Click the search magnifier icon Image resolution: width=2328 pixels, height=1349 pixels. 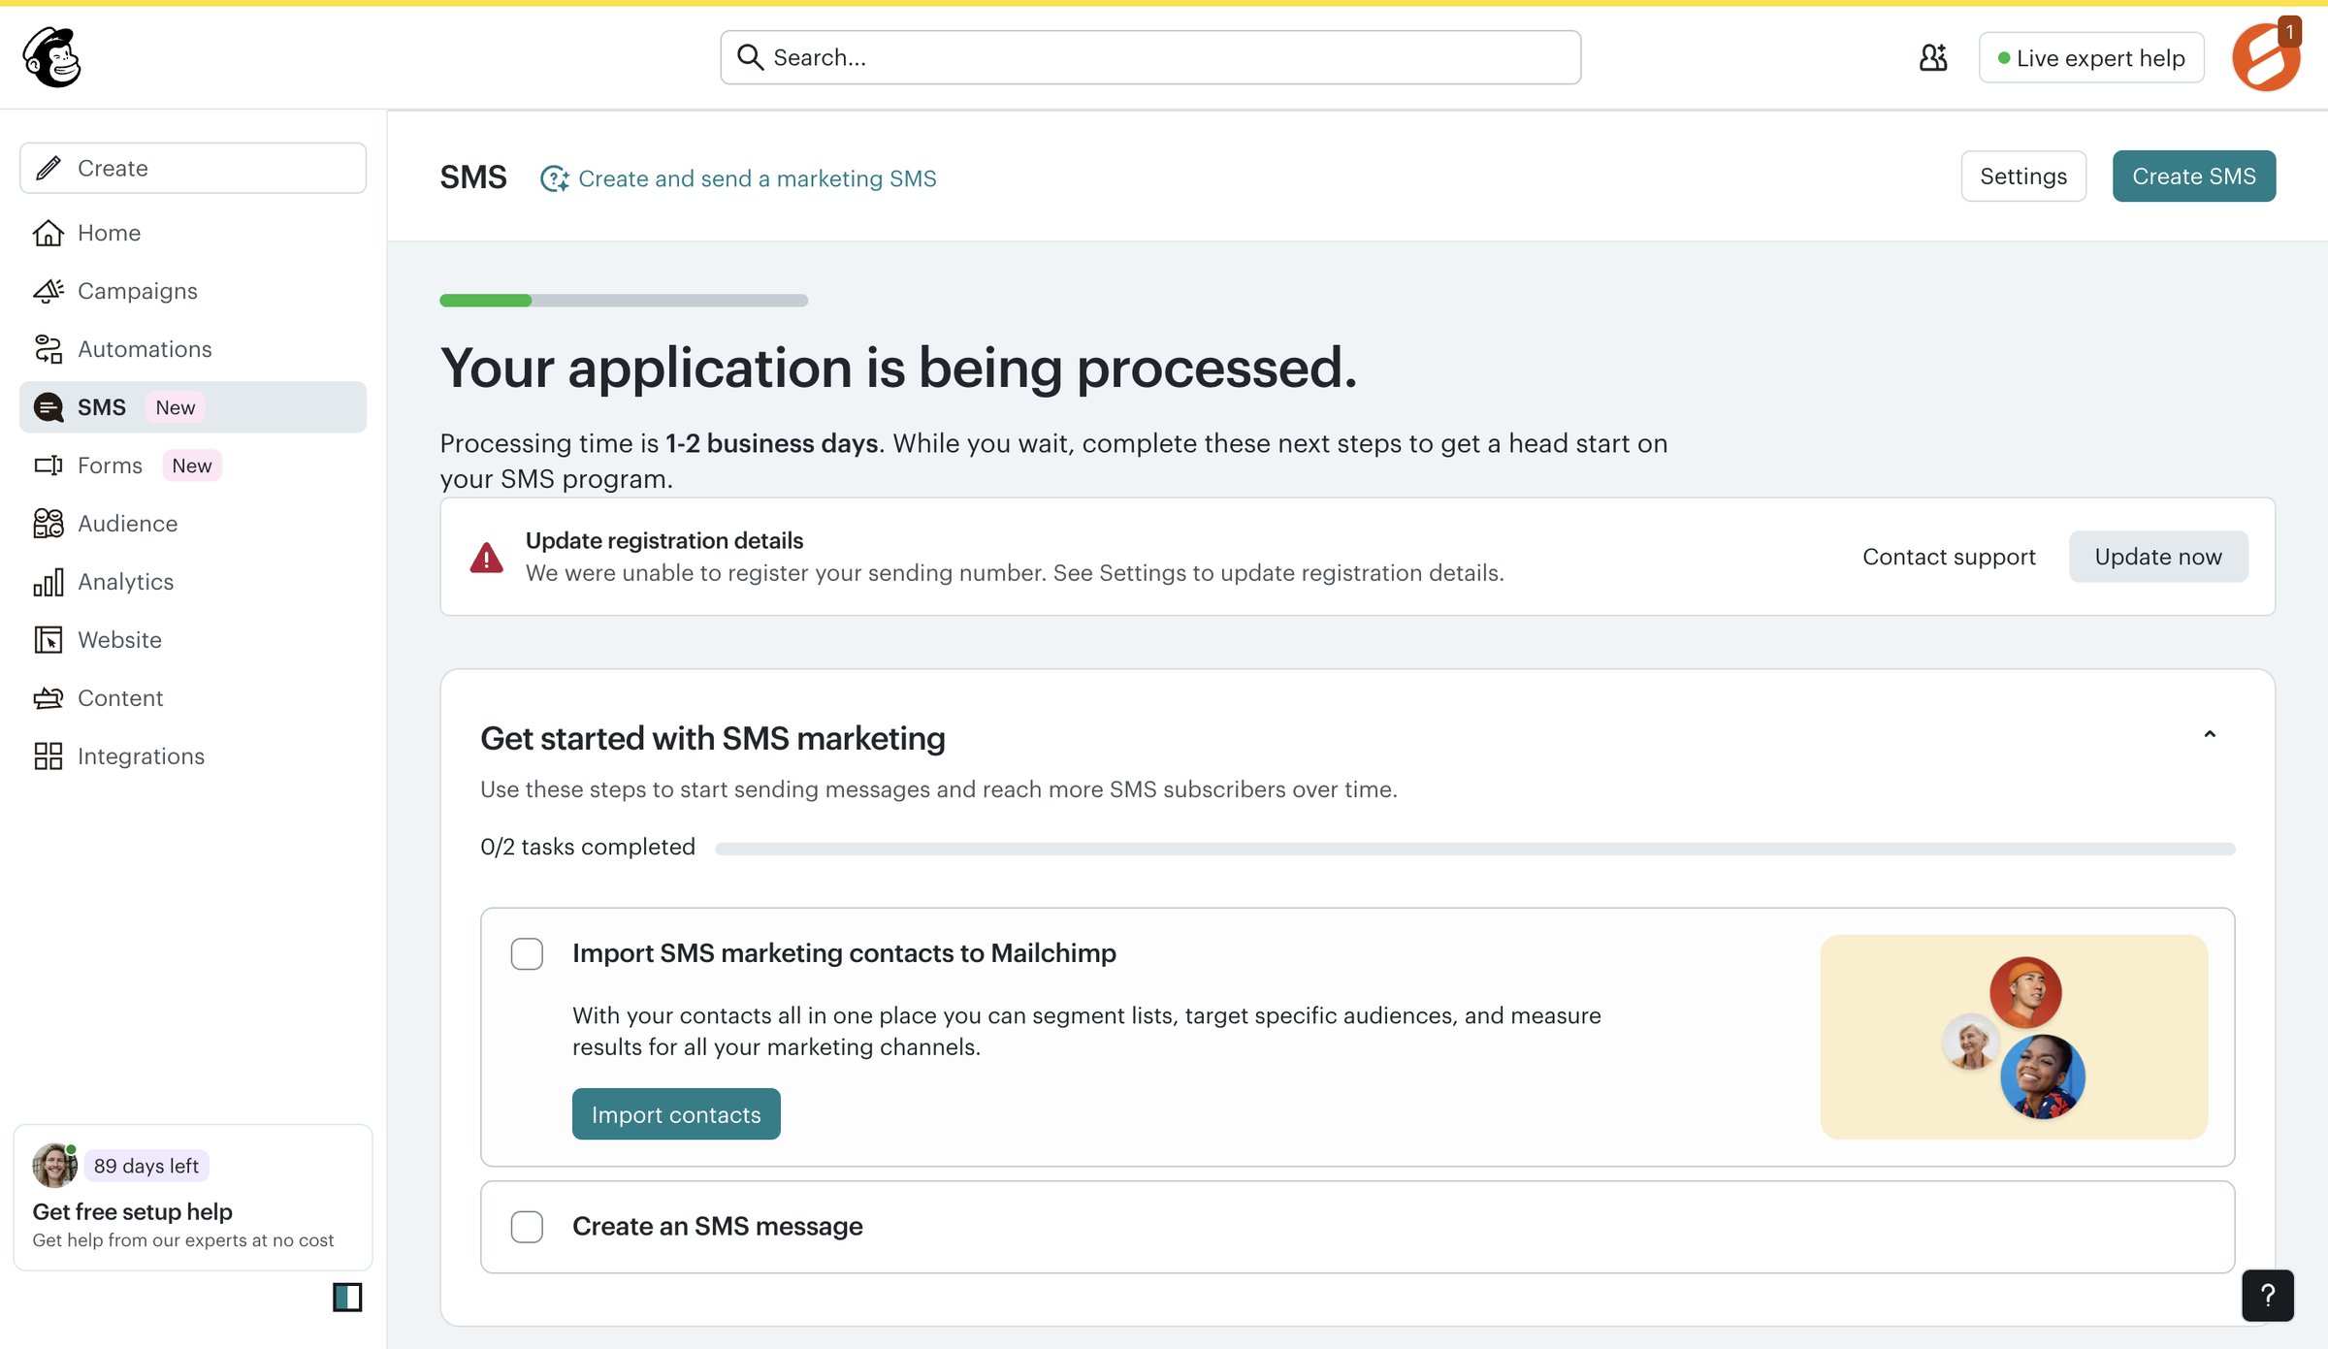tap(750, 57)
